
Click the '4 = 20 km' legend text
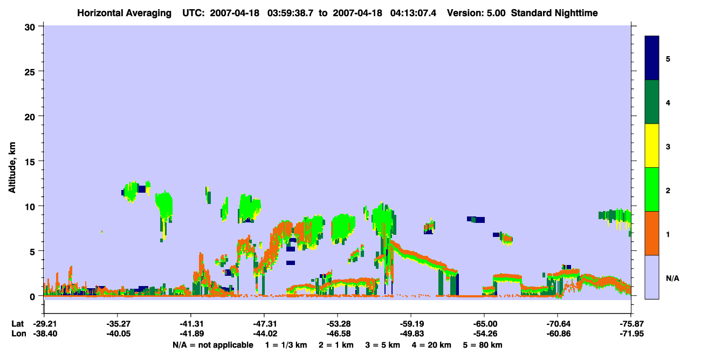pyautogui.click(x=432, y=345)
